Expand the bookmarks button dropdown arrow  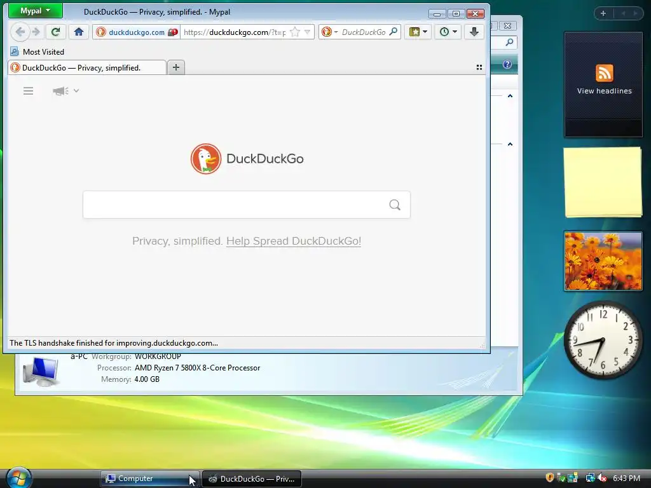(425, 32)
